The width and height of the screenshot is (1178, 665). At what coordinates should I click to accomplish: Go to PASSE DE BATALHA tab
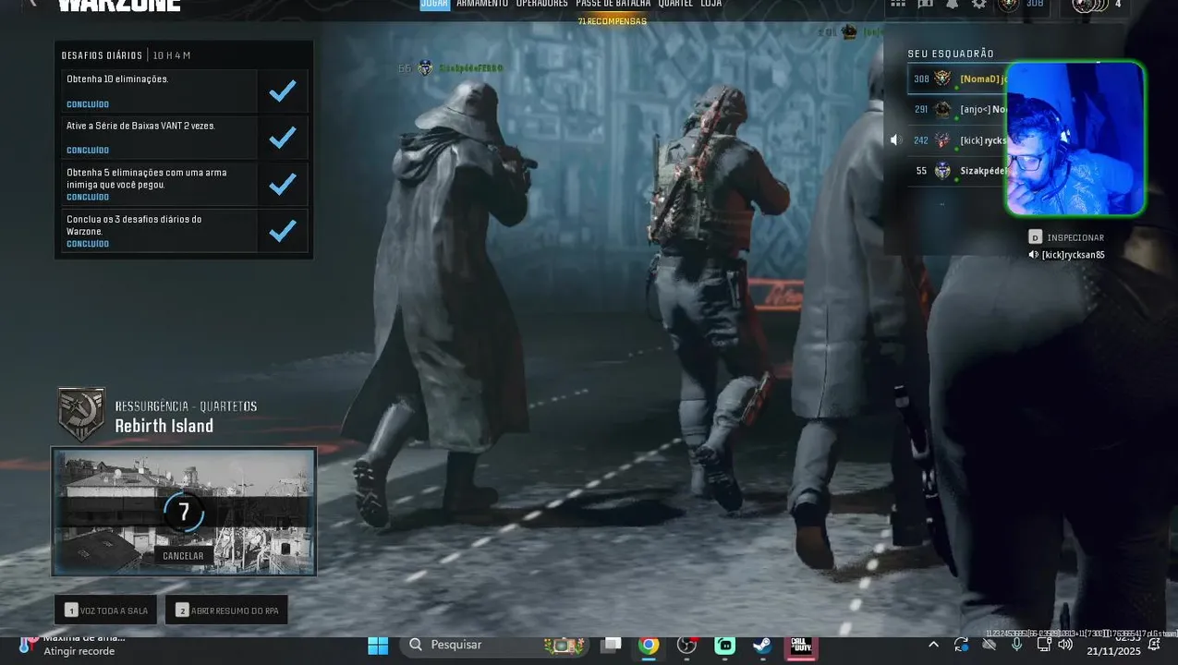click(x=613, y=5)
